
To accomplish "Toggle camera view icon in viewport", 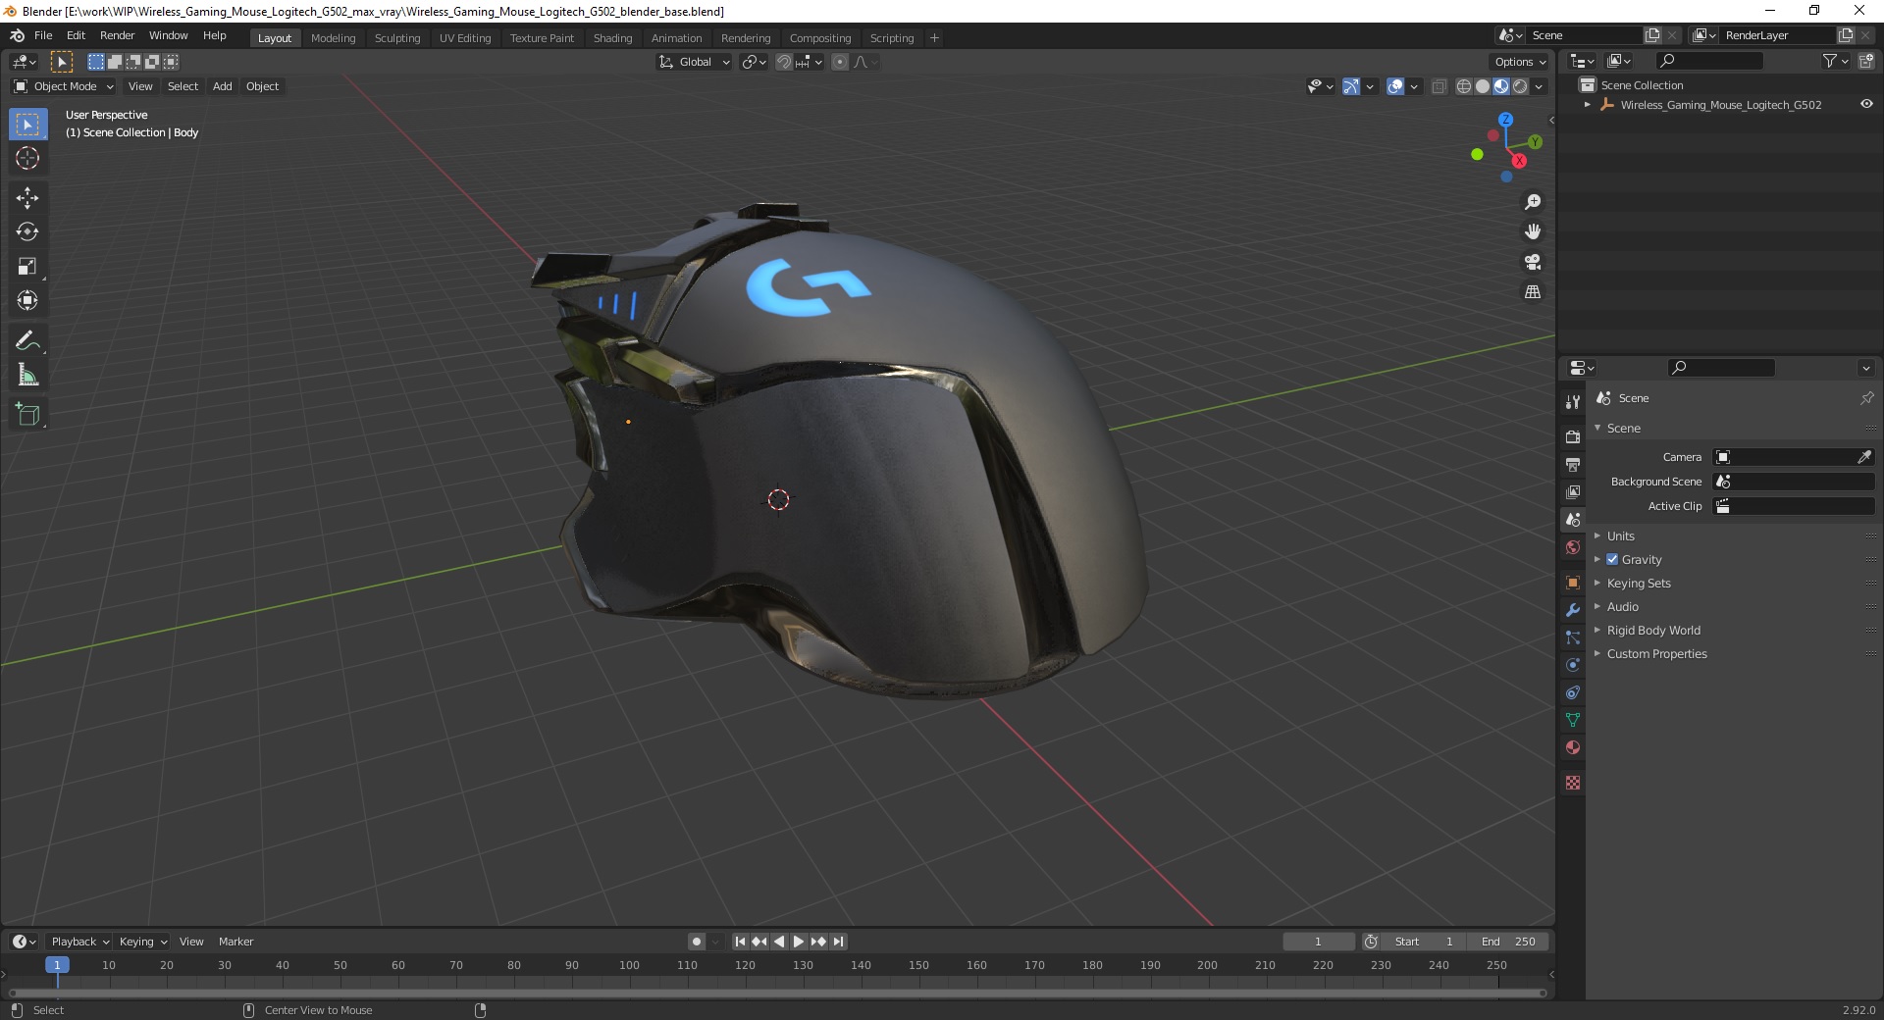I will click(x=1533, y=262).
